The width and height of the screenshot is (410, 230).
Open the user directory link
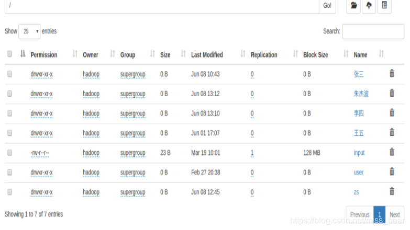(x=359, y=172)
